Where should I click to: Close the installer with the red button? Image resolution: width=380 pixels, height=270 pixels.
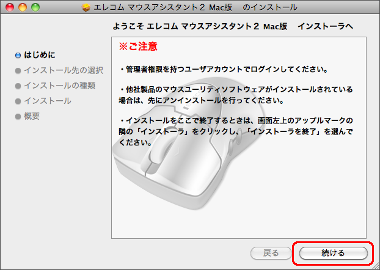pyautogui.click(x=10, y=7)
